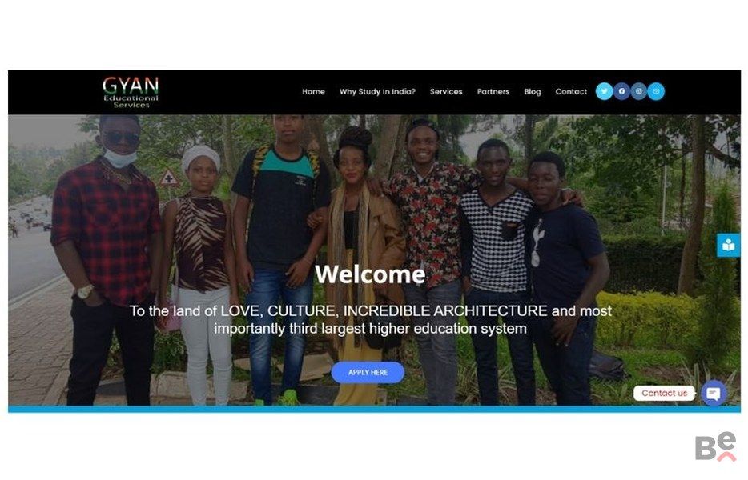Viewport: 748px width, 480px height.
Task: Click the blue reading-book side widget
Action: (729, 246)
